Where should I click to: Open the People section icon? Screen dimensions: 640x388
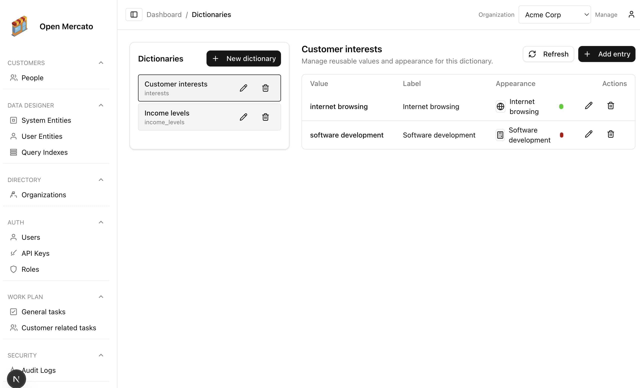[13, 77]
